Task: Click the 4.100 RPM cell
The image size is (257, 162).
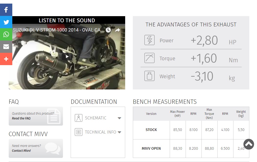Action: click(x=225, y=130)
